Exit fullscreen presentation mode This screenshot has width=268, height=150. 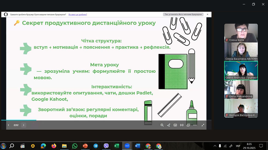pos(203,125)
